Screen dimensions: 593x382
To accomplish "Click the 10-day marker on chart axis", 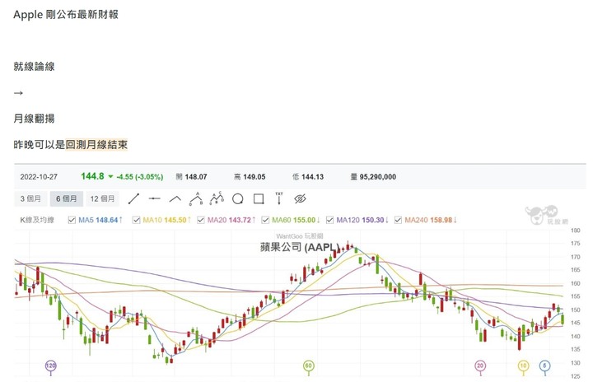I will (x=524, y=366).
